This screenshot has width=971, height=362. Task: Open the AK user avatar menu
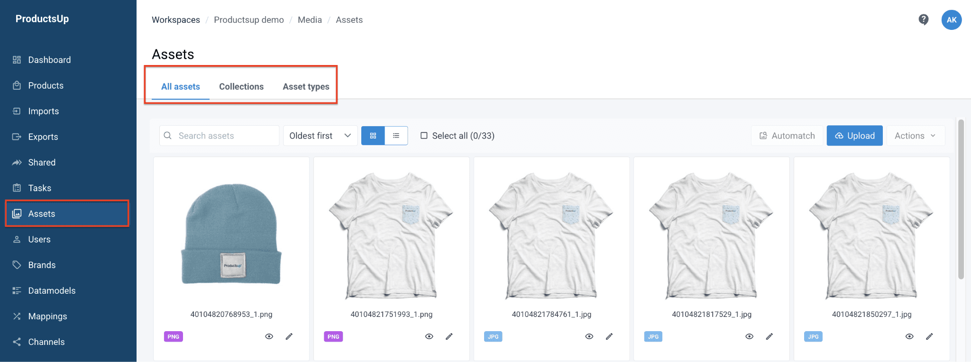click(951, 20)
